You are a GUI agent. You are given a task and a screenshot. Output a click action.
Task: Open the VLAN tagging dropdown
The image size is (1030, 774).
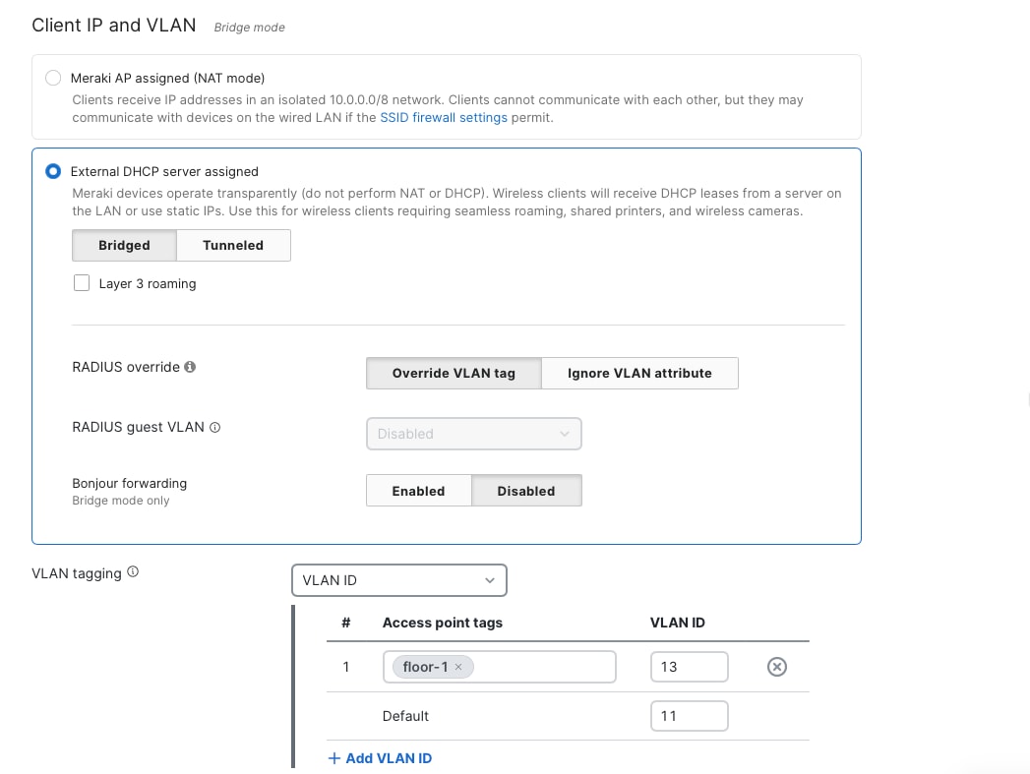point(398,580)
